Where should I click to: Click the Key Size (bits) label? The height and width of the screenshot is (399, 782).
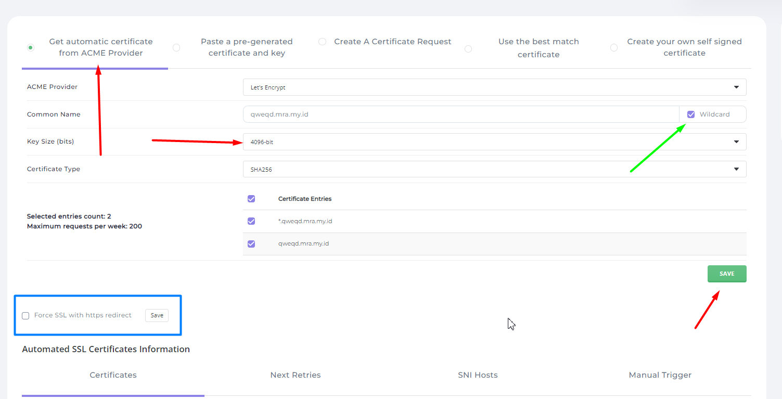pyautogui.click(x=50, y=141)
